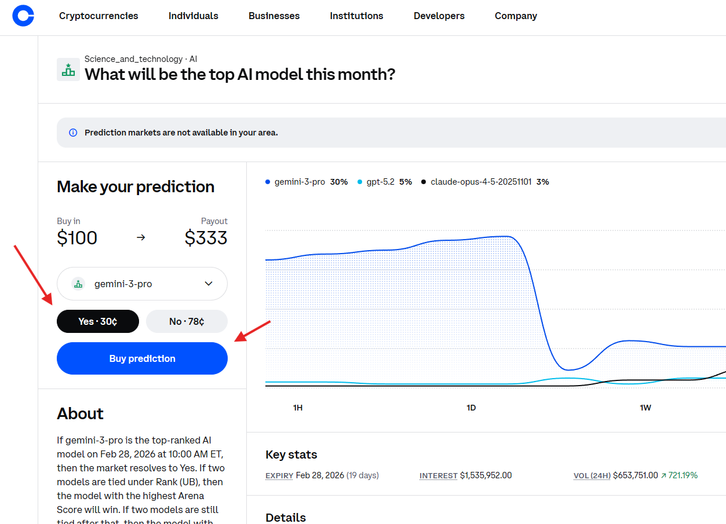Click the info icon in availability notice
The height and width of the screenshot is (524, 726).
(x=73, y=133)
